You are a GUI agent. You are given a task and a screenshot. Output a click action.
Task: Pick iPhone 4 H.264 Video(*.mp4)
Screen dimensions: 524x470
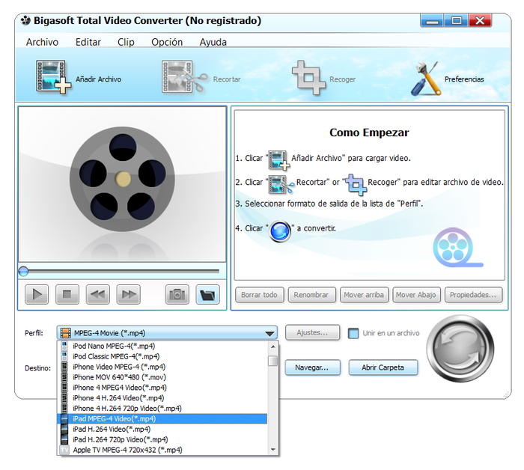[x=162, y=398]
